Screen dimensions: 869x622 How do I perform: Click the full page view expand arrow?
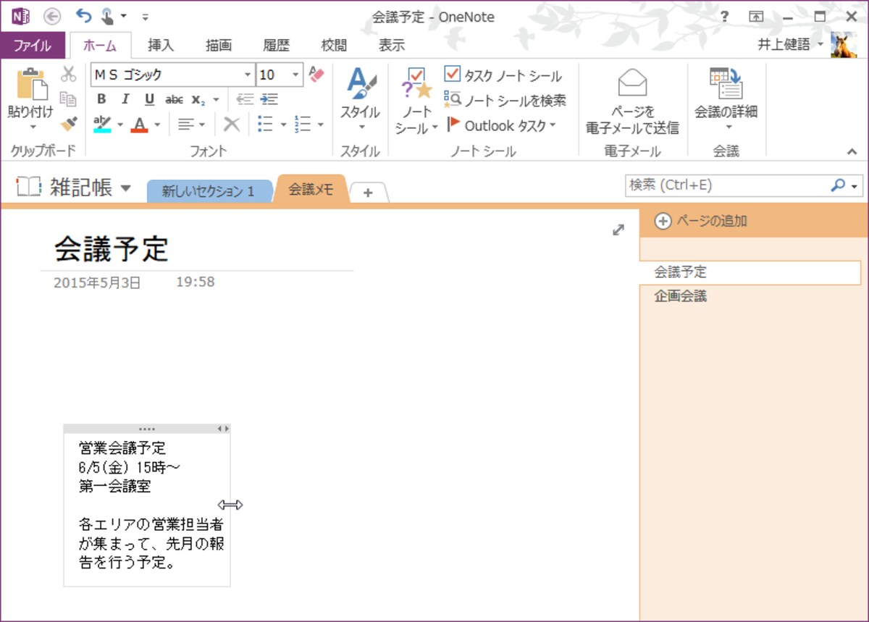point(618,230)
